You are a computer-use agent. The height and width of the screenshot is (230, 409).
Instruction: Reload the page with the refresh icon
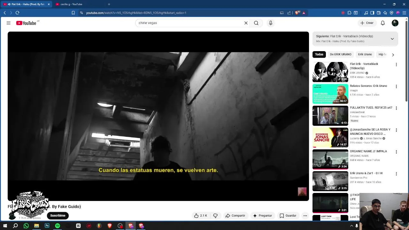click(x=18, y=13)
